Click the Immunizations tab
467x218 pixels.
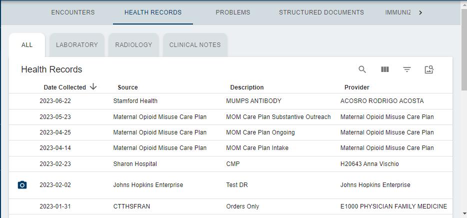coord(397,12)
